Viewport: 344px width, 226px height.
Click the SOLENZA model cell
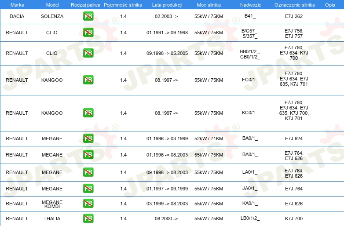click(52, 16)
